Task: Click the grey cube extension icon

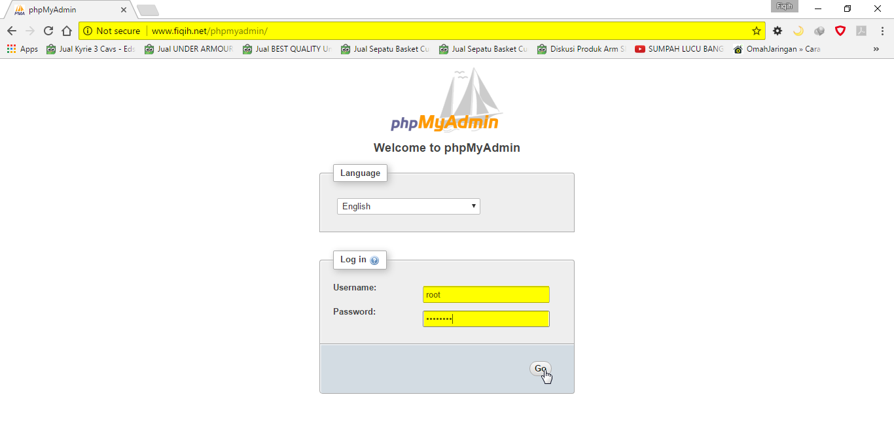Action: click(x=819, y=31)
